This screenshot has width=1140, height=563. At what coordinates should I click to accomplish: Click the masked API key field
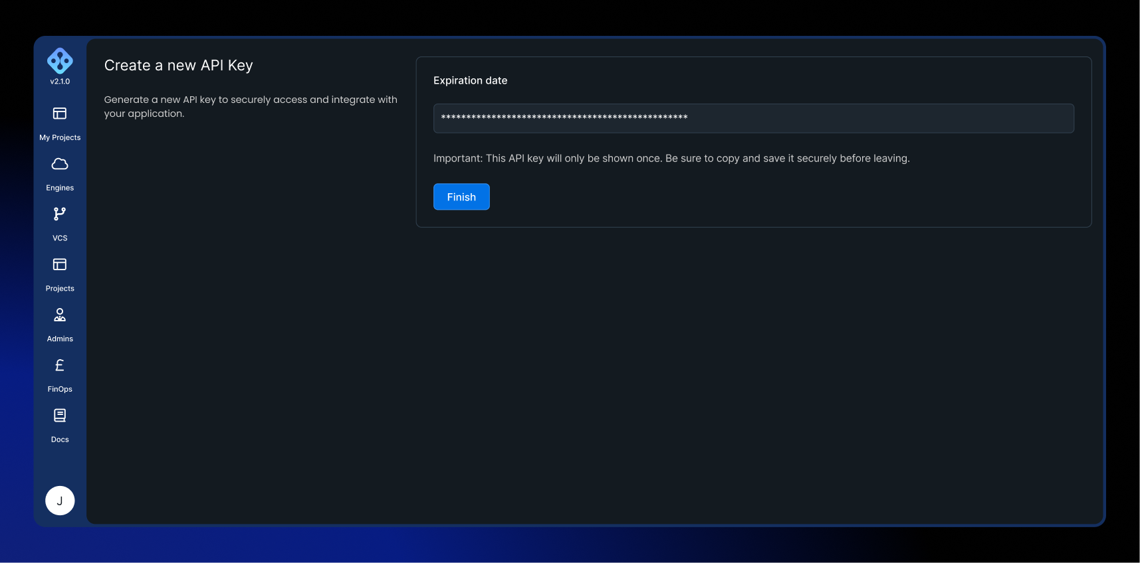click(754, 118)
